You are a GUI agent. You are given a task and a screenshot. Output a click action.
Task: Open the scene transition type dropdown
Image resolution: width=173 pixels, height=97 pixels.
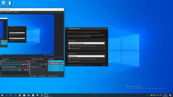39,62
